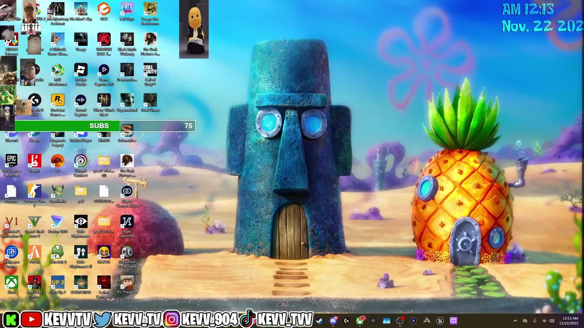The image size is (584, 328).
Task: Open the DRAGON BALL desktop shortcut
Action: (104, 44)
